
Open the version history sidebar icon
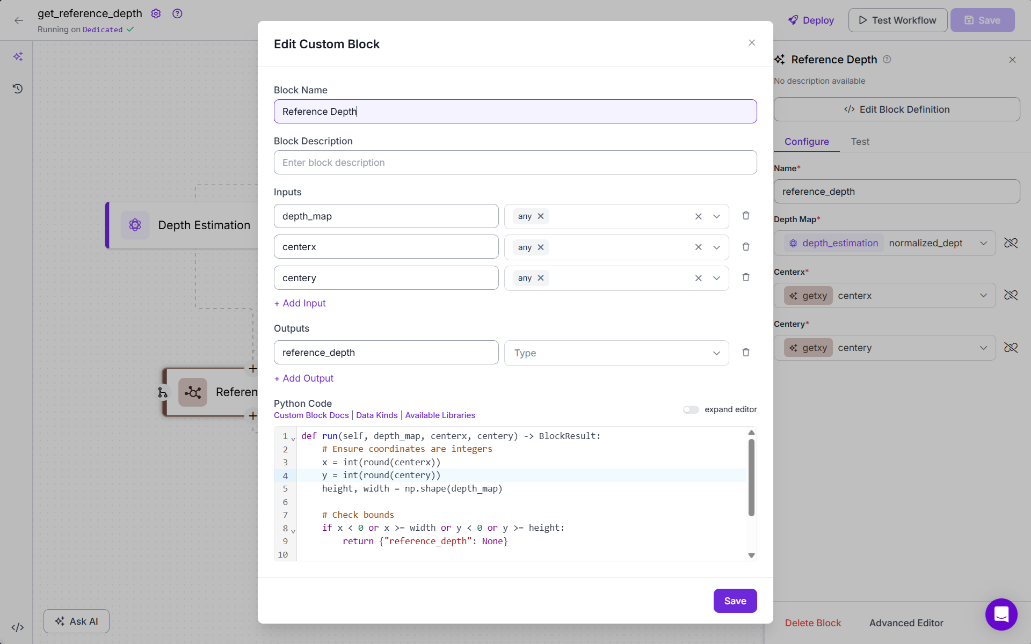pos(18,89)
